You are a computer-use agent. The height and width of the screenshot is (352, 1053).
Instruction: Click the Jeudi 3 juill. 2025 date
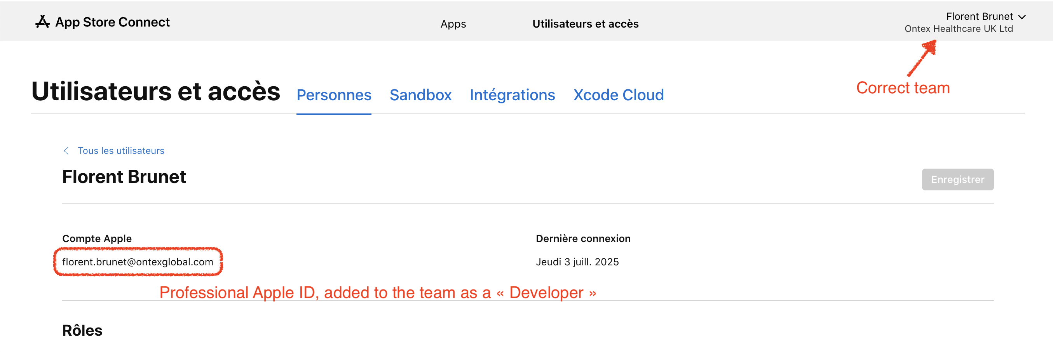coord(577,261)
